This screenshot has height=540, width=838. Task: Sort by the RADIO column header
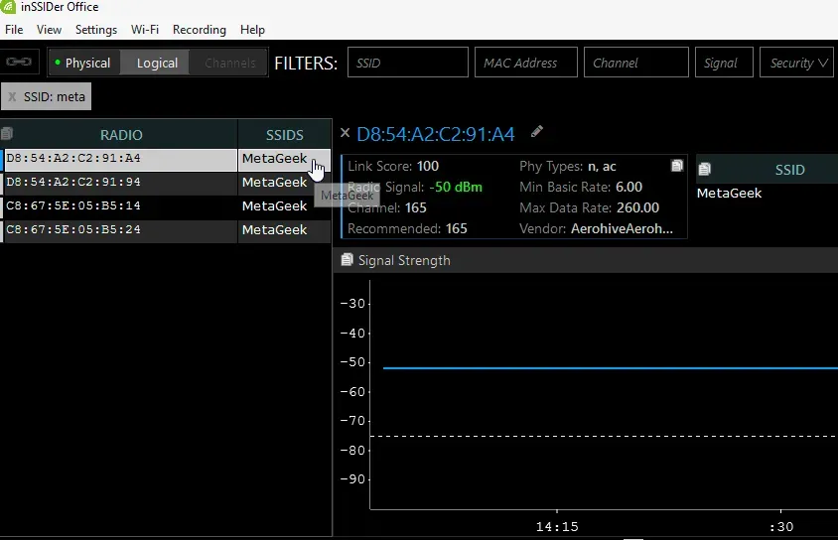pos(121,134)
